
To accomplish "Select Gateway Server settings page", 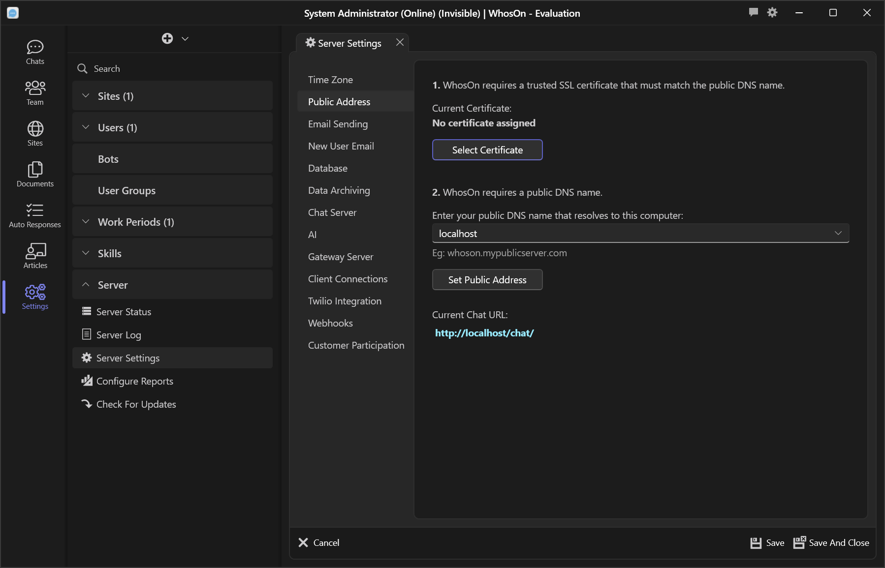I will [x=355, y=257].
